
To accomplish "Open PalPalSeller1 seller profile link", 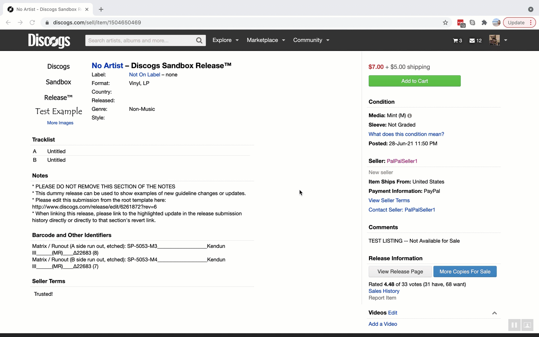I will [402, 161].
